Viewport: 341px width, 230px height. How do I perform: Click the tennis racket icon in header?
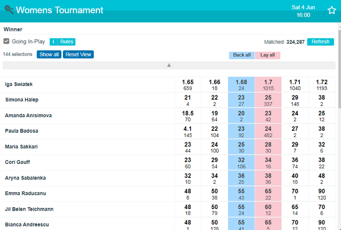tap(8, 10)
